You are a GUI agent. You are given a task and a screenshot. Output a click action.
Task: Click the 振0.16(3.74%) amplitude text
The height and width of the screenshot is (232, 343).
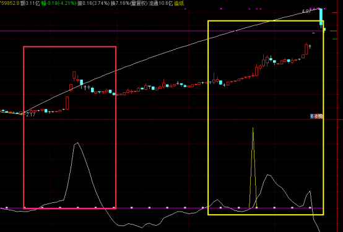93,3
